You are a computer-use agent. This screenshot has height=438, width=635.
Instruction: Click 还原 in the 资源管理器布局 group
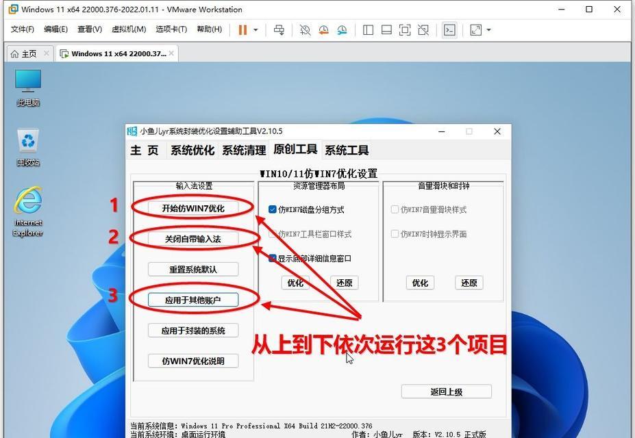click(x=345, y=283)
